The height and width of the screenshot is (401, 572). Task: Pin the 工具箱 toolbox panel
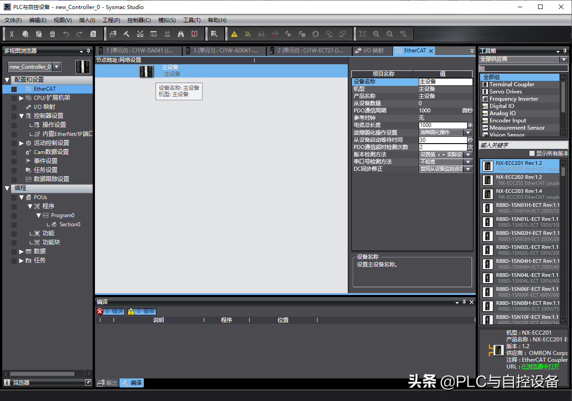point(564,51)
